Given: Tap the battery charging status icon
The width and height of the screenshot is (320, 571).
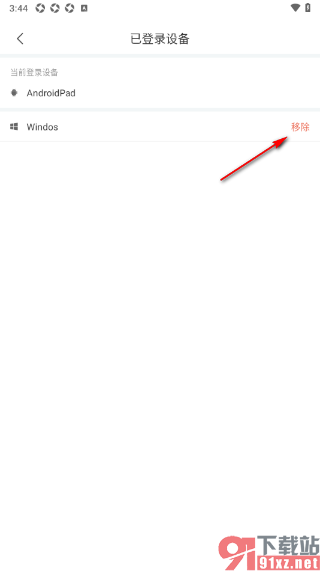Looking at the screenshot, I should [x=308, y=8].
